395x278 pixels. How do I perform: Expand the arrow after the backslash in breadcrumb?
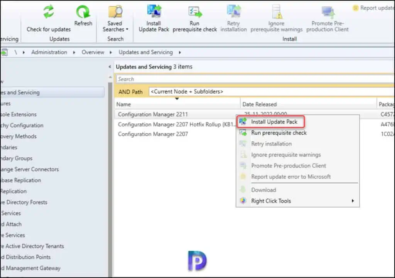click(x=24, y=52)
